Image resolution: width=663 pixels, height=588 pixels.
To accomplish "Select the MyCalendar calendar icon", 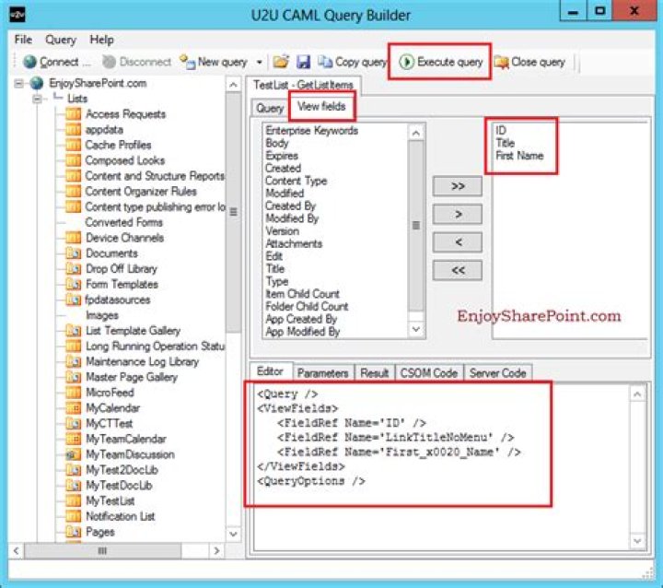I will click(x=73, y=408).
